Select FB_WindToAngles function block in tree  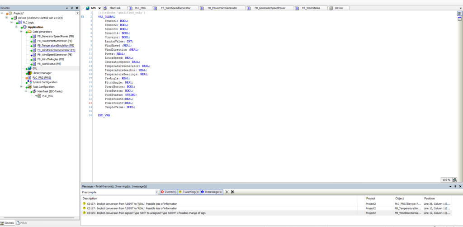pos(51,59)
